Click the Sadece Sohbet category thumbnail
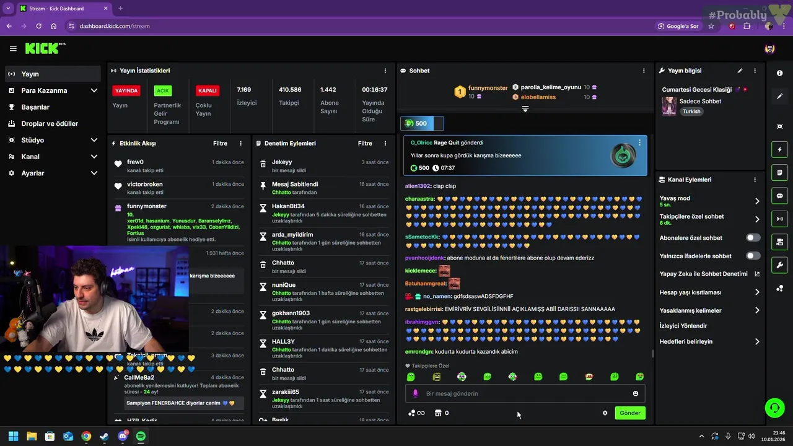Screen dimensions: 793x446 coord(669,106)
